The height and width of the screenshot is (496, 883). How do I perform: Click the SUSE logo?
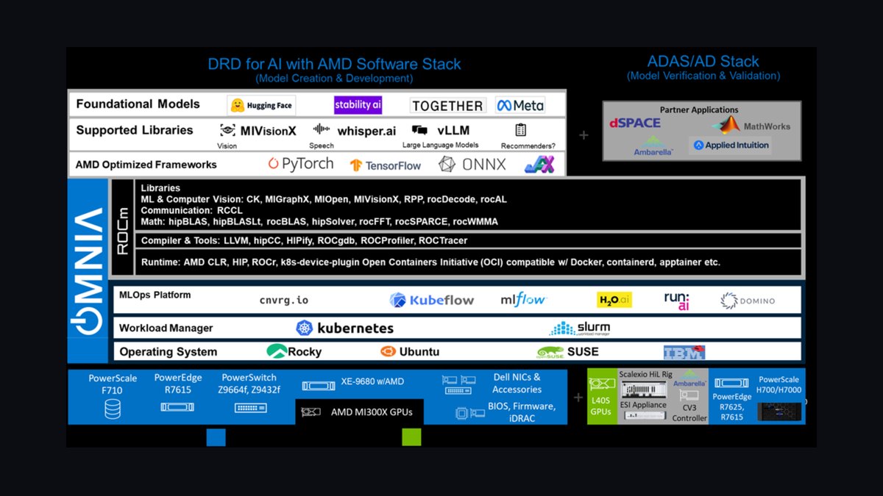point(567,351)
